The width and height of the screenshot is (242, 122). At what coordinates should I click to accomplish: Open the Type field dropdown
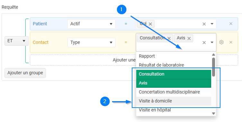(x=92, y=43)
